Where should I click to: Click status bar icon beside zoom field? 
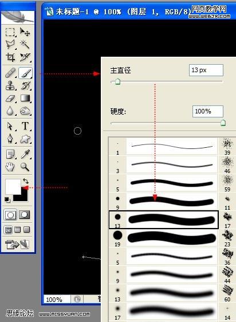click(x=77, y=299)
